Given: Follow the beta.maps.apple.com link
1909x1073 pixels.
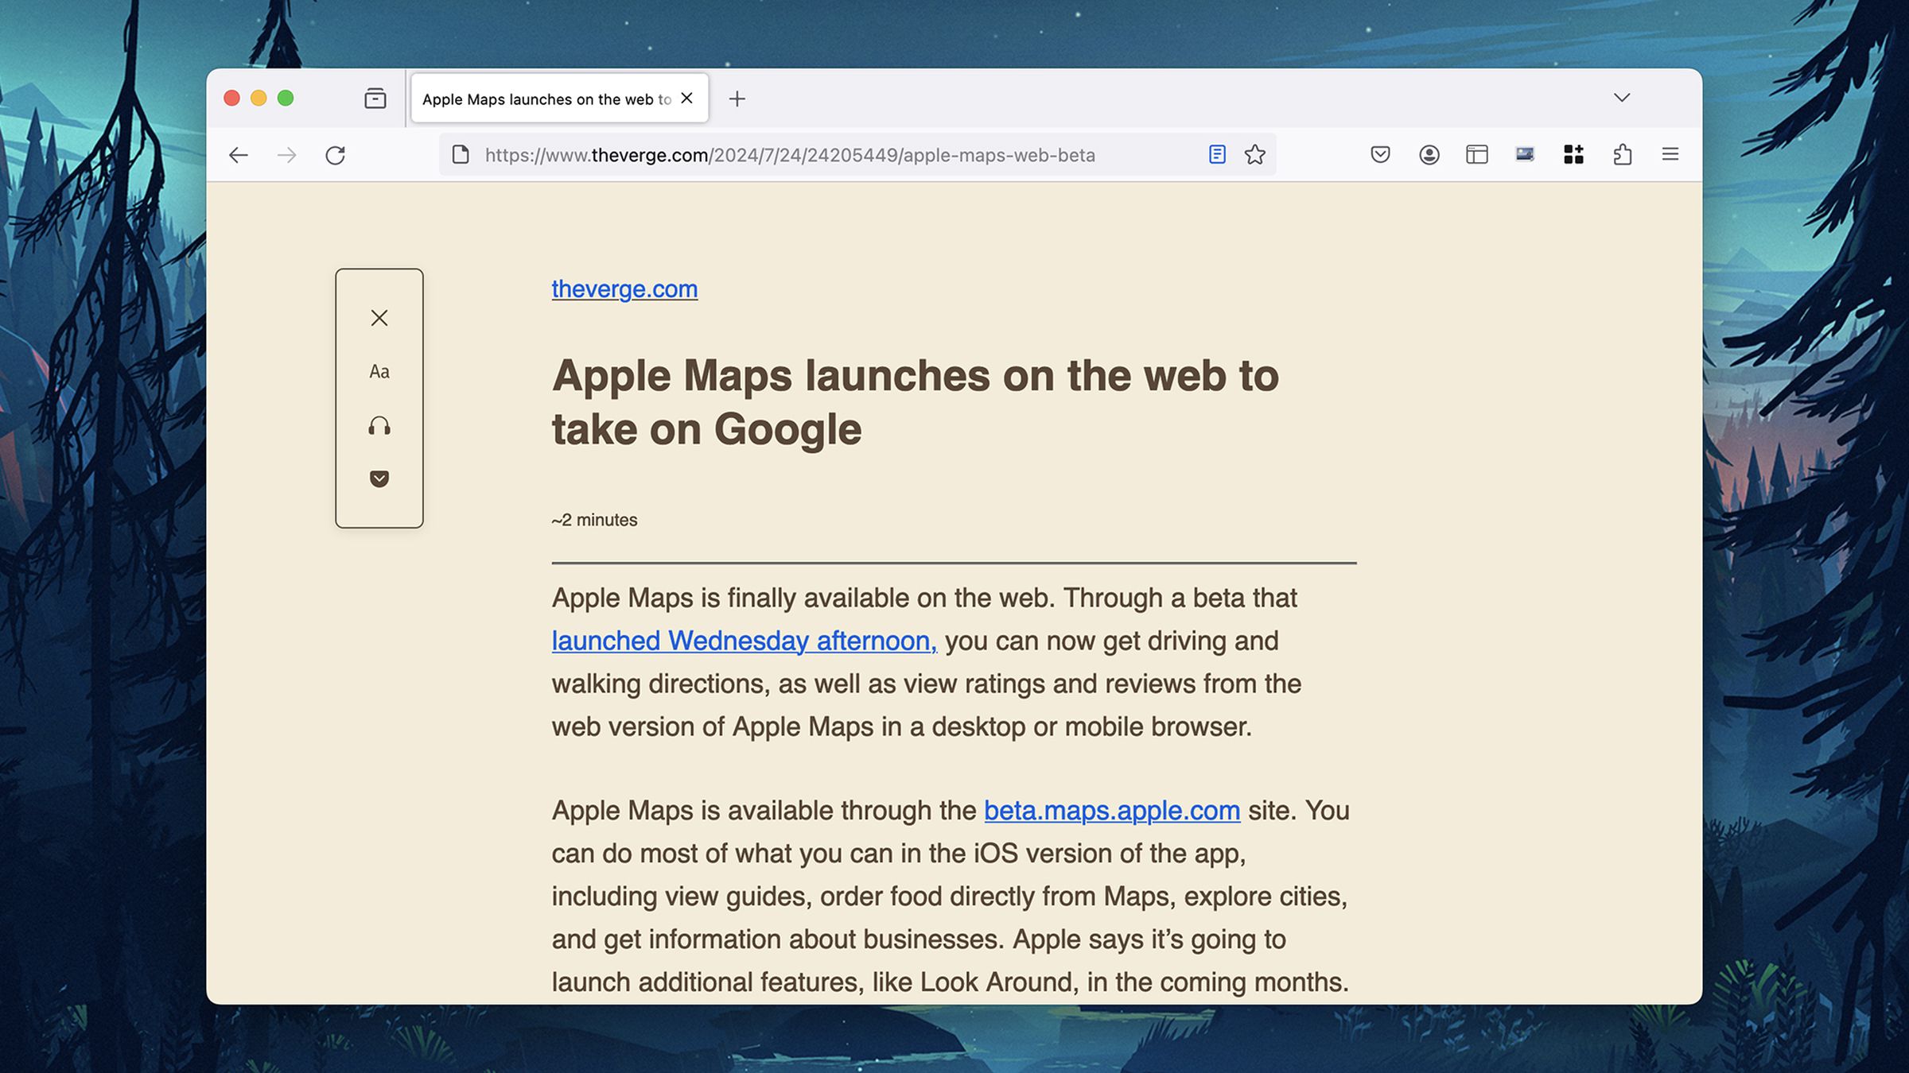Looking at the screenshot, I should click(1111, 811).
